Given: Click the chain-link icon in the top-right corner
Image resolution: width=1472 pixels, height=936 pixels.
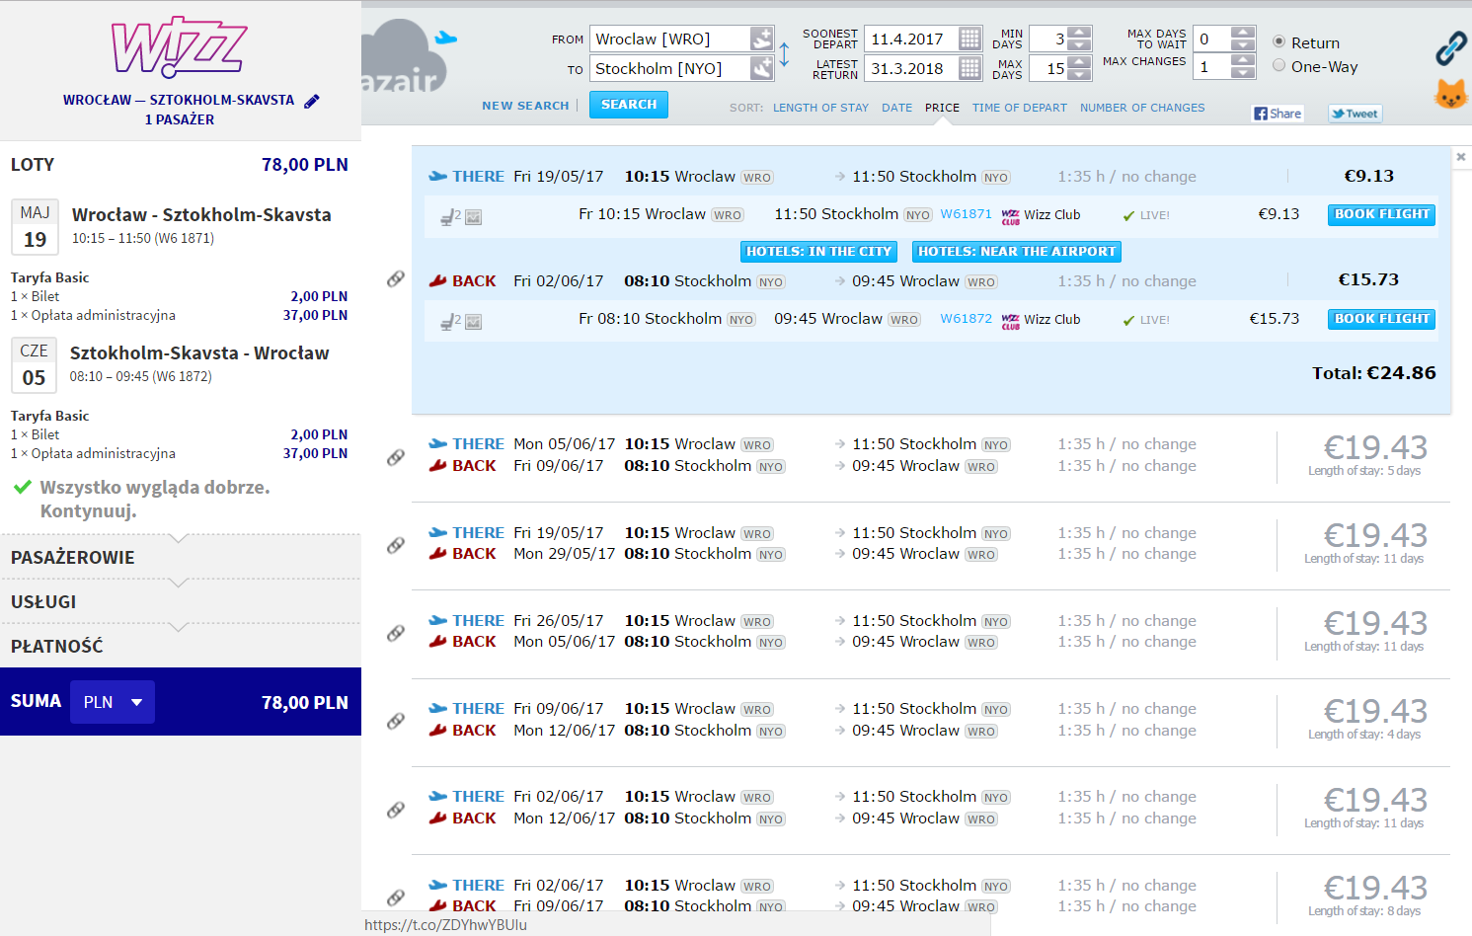Looking at the screenshot, I should click(x=1450, y=47).
